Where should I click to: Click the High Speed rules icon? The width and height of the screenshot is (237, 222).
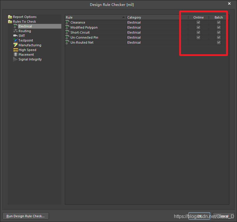click(x=16, y=50)
